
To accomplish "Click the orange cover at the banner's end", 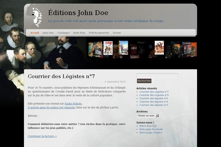I will pyautogui.click(x=194, y=50).
